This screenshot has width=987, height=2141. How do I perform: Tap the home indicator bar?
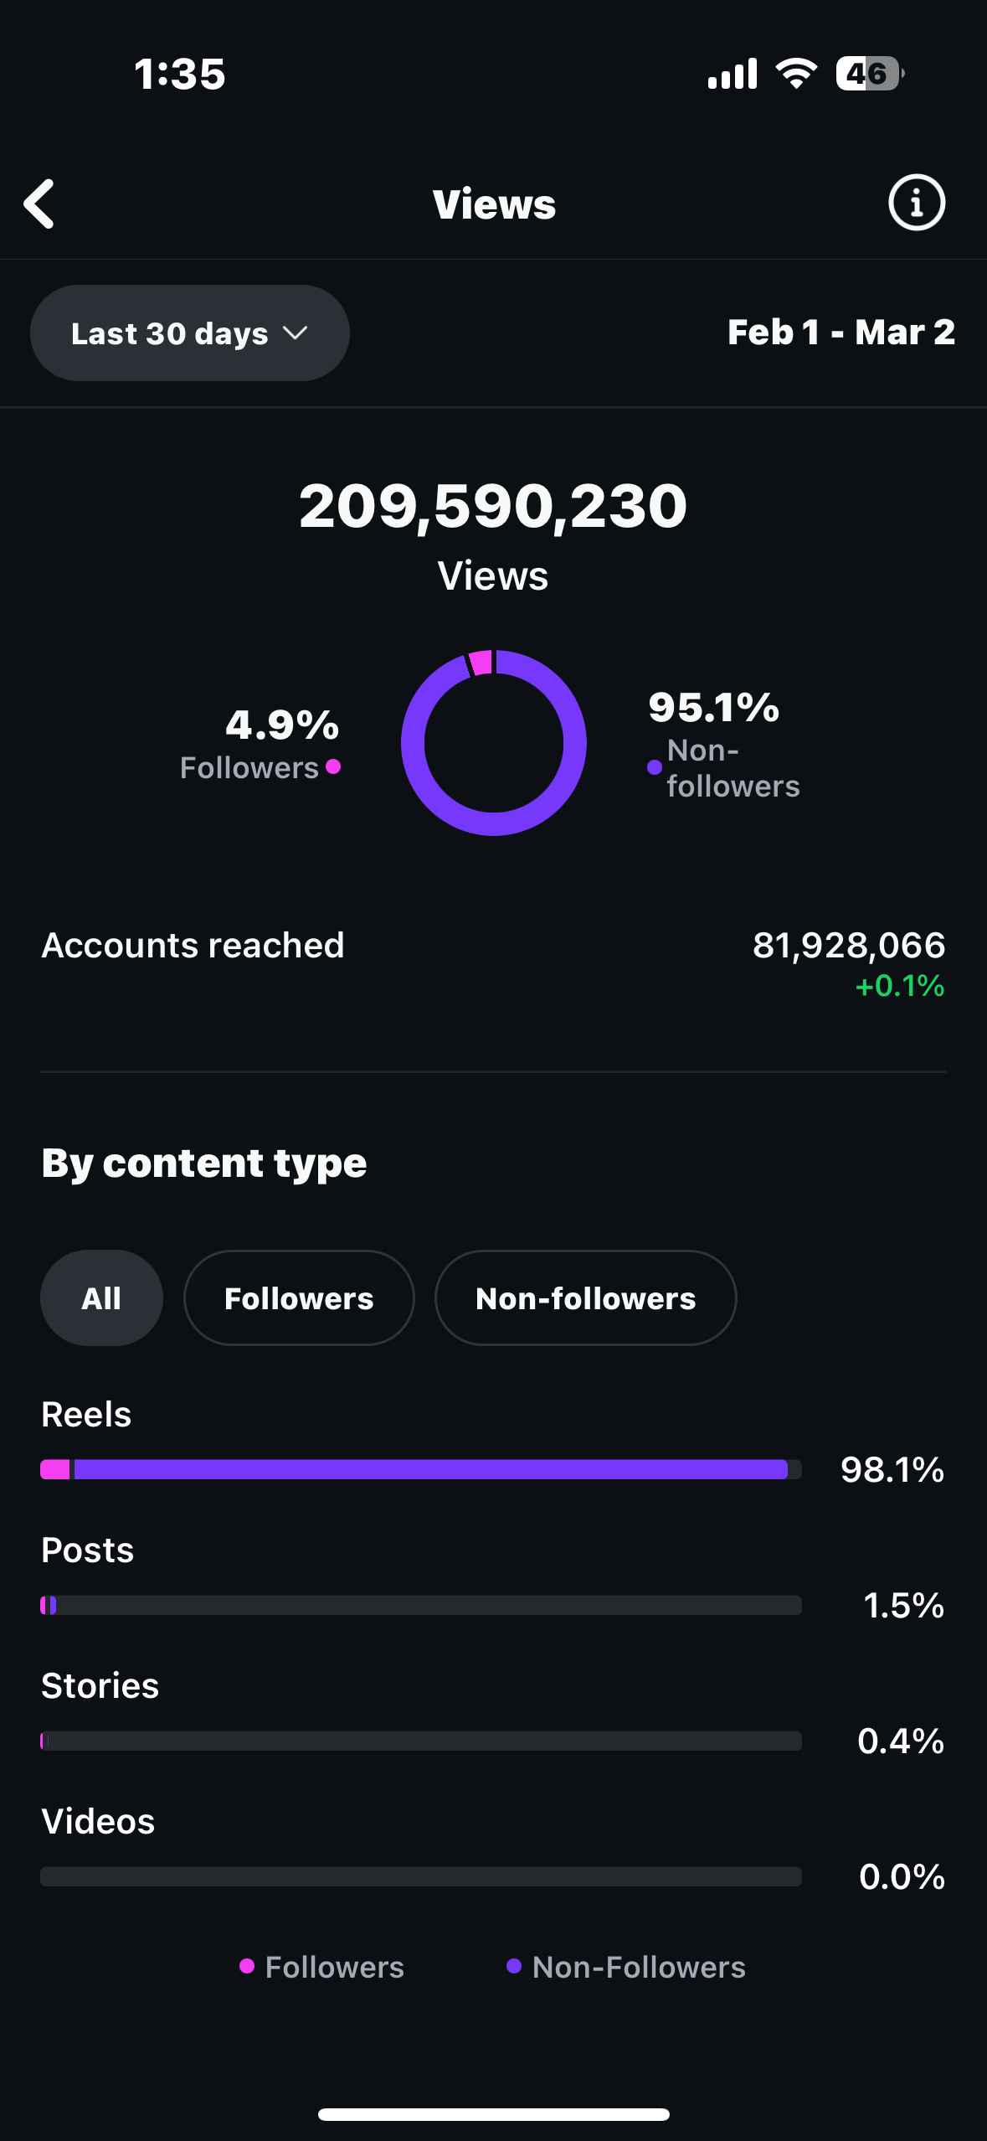[x=493, y=2114]
